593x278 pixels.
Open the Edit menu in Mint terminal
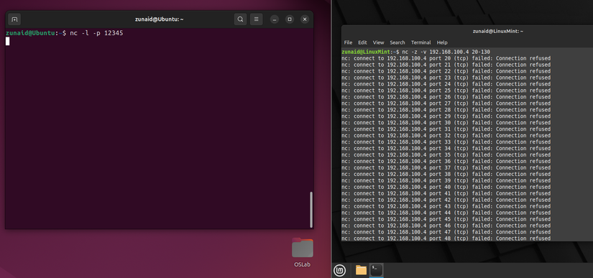tap(362, 42)
